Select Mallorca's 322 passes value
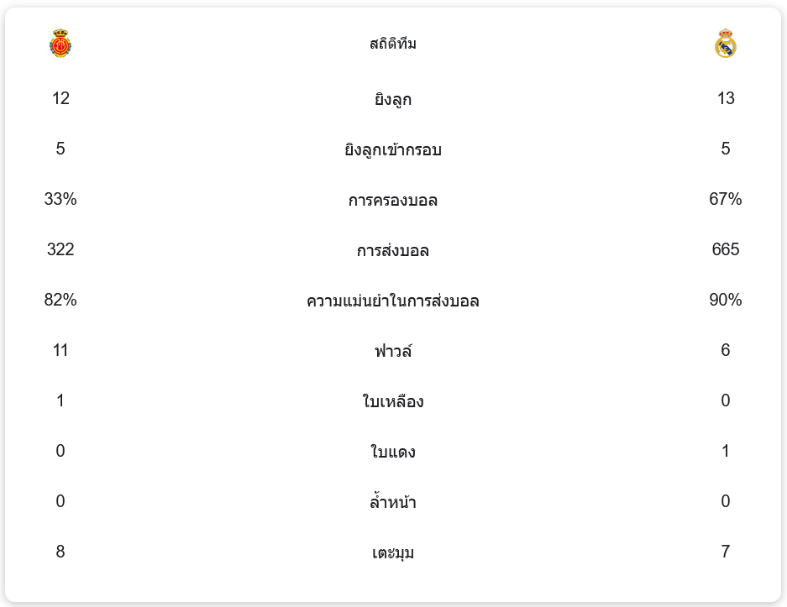The height and width of the screenshot is (607, 787). tap(60, 249)
